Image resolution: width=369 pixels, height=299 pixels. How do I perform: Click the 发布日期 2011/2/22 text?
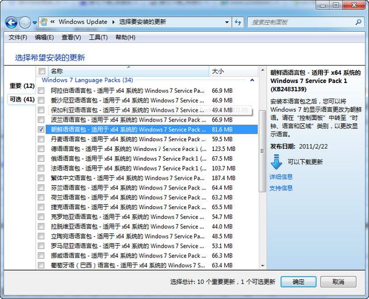point(299,146)
